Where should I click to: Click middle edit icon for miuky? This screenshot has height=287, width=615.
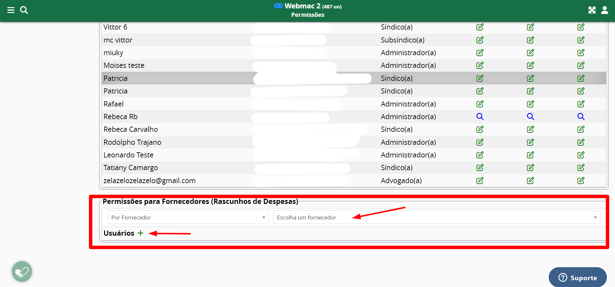pos(530,53)
